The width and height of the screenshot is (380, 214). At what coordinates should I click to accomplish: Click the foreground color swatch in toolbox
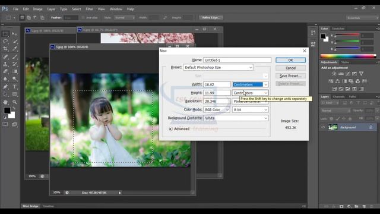[7, 111]
